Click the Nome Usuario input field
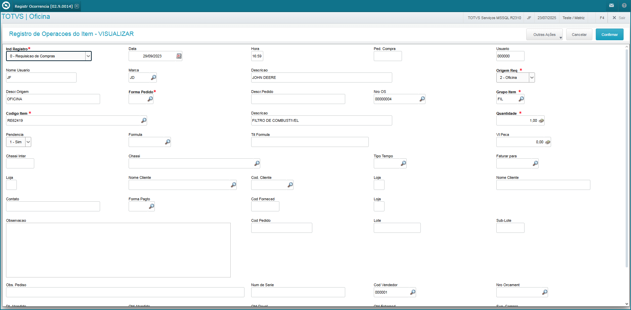Image resolution: width=631 pixels, height=310 pixels. pos(41,77)
